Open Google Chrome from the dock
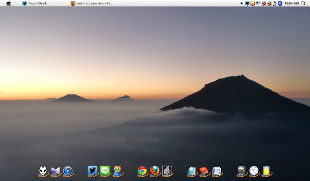This screenshot has height=181, width=310. 142,171
